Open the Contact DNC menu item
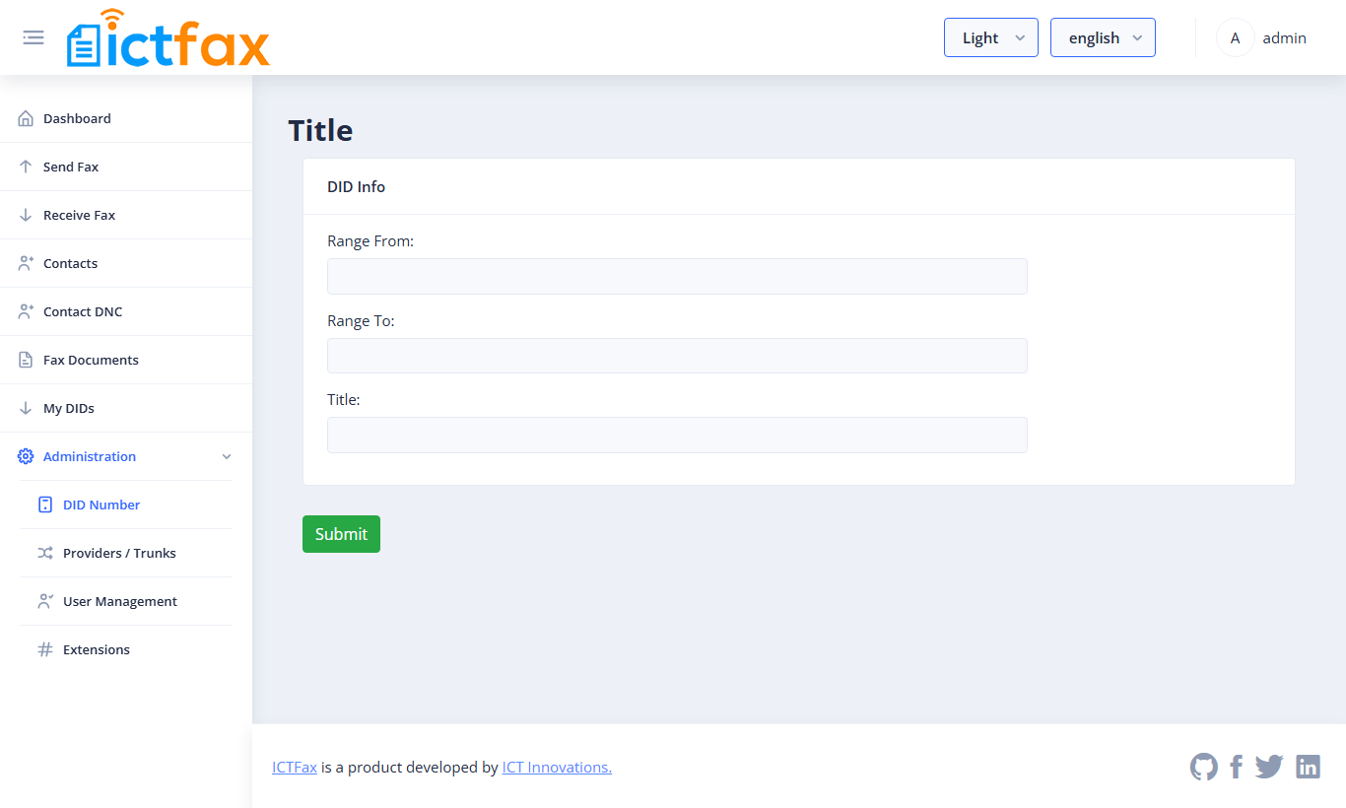The image size is (1346, 808). click(x=126, y=311)
